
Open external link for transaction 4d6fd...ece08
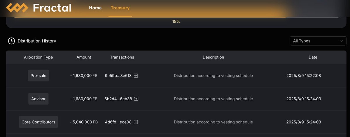[136, 122]
